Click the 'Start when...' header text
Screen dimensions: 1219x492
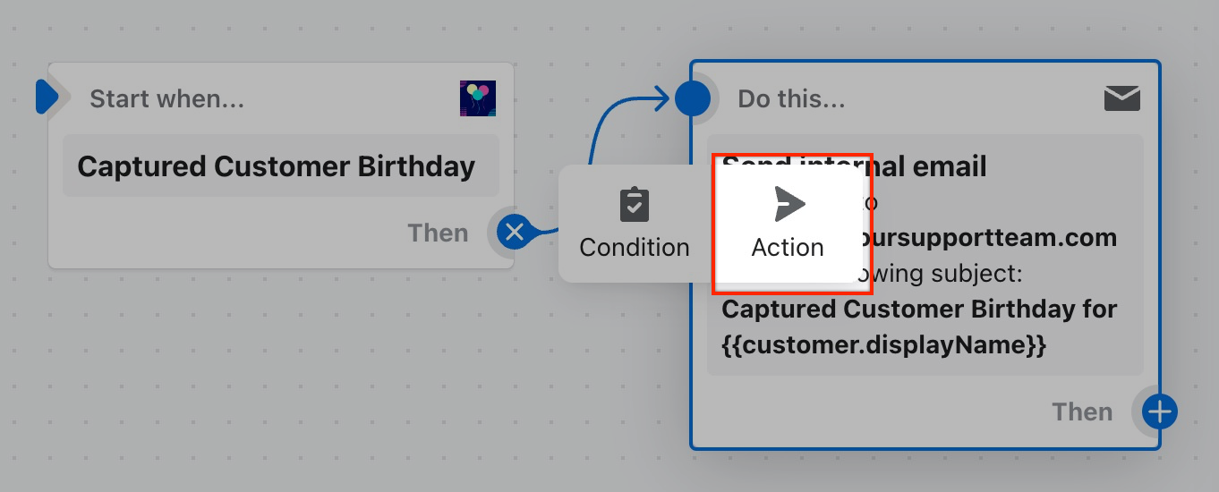[166, 98]
